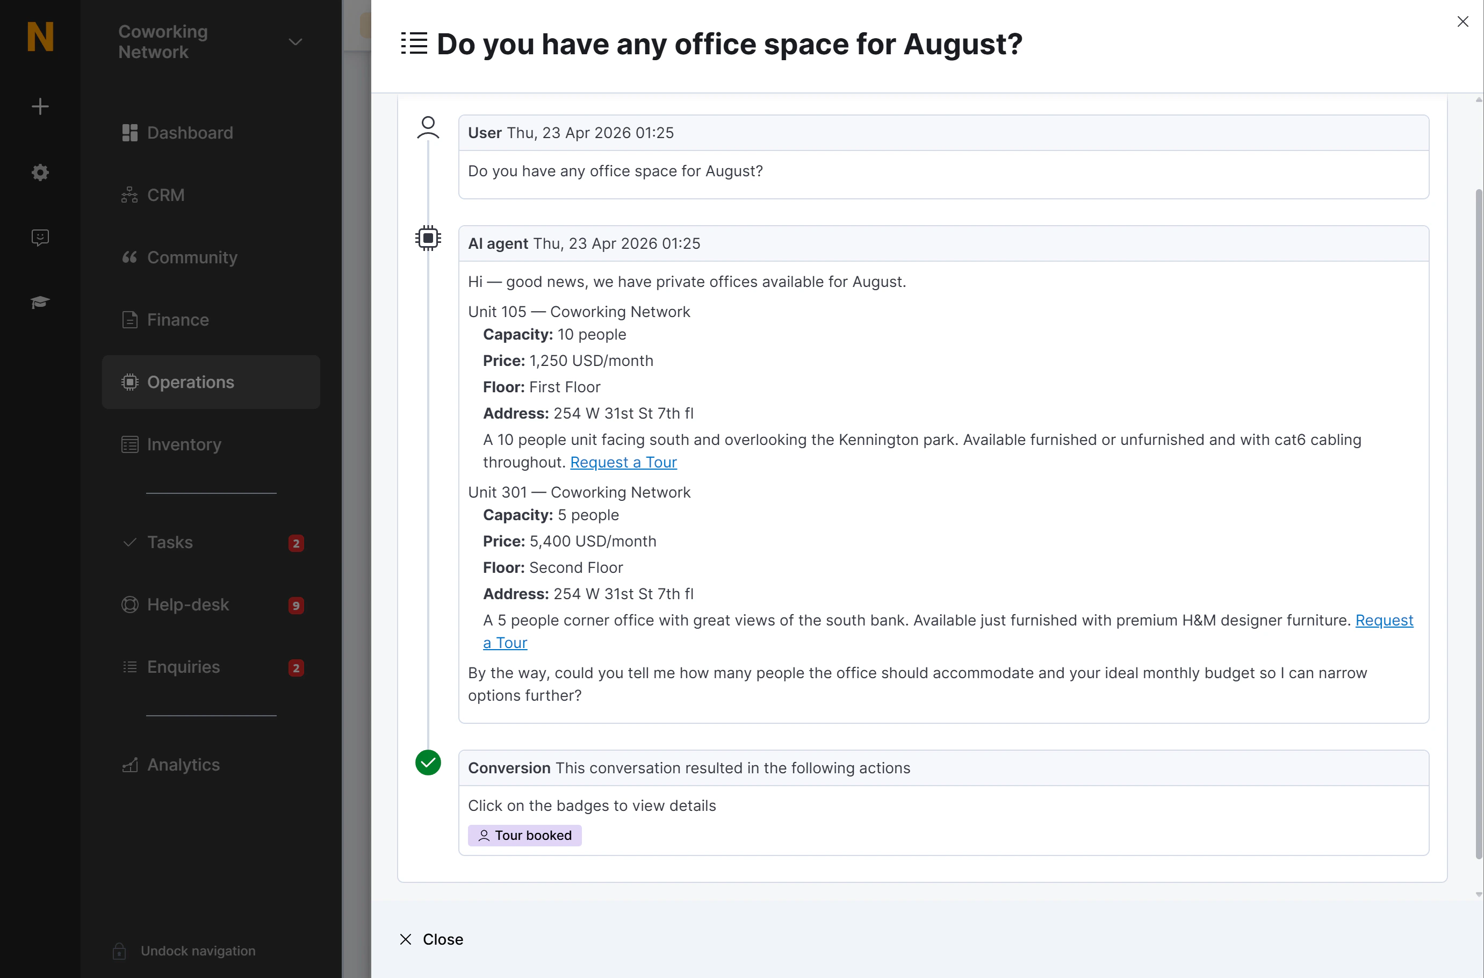The height and width of the screenshot is (978, 1484).
Task: Open the Help-desk section
Action: pyautogui.click(x=187, y=604)
